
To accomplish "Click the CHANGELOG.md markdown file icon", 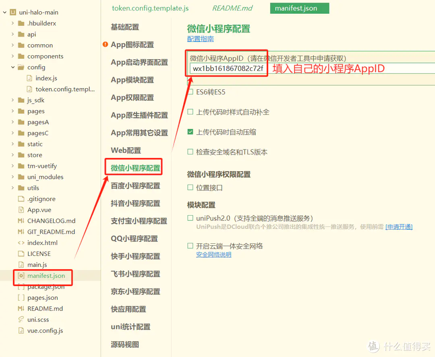I will coord(21,221).
